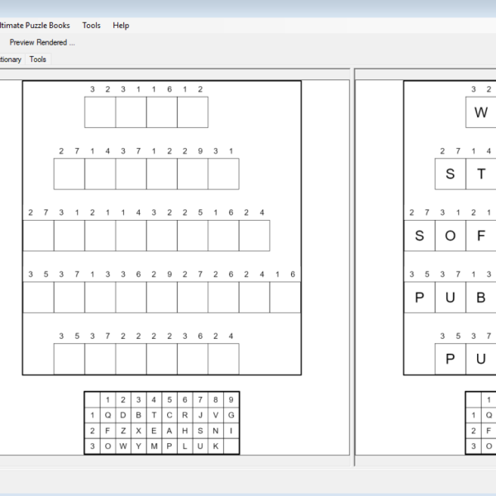Click the F box in solution's third row
The width and height of the screenshot is (496, 496).
[x=481, y=236]
